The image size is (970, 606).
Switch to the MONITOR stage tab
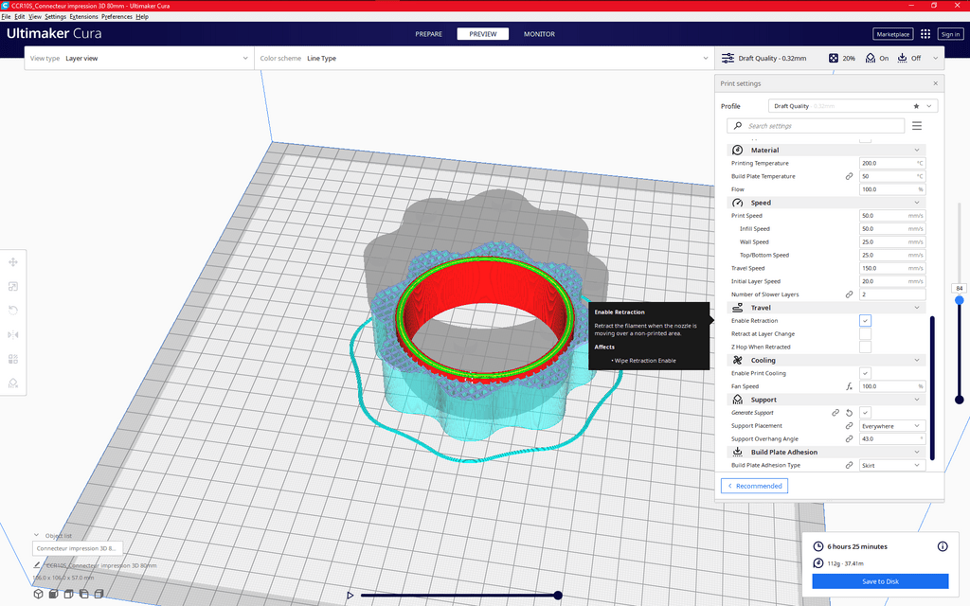[539, 34]
